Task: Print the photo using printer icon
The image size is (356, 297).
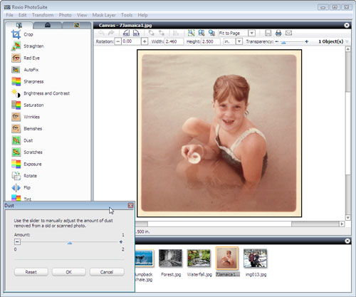Action: tap(278, 33)
